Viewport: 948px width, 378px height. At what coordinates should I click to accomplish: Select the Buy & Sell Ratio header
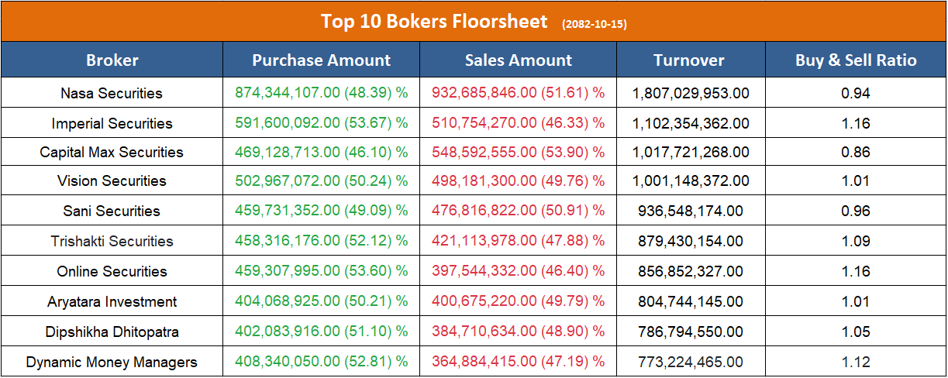point(856,60)
